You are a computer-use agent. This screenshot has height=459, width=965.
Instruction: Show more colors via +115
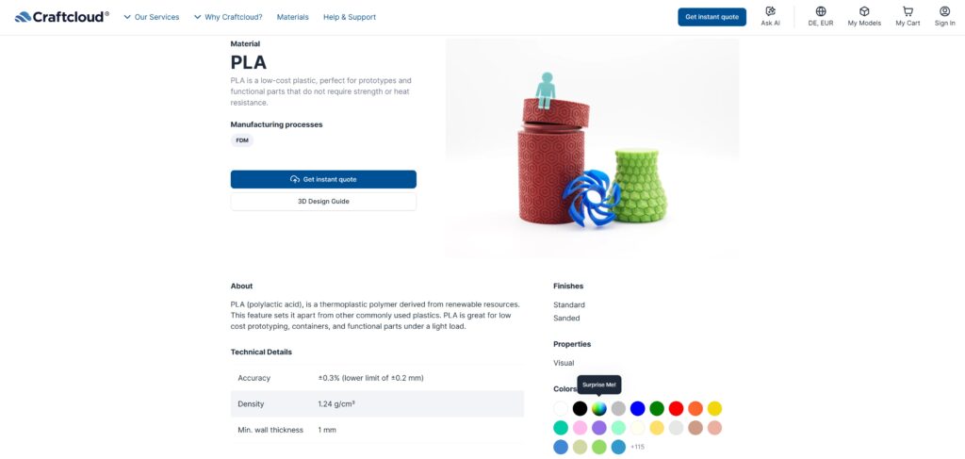click(638, 447)
